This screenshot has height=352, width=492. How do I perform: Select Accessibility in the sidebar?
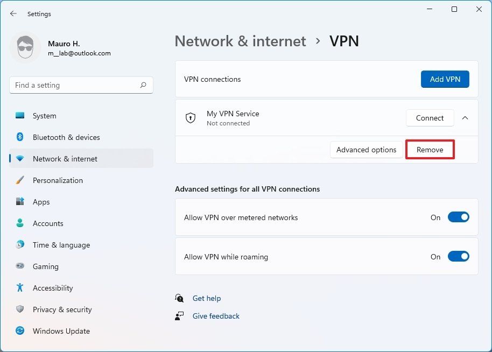(x=52, y=288)
